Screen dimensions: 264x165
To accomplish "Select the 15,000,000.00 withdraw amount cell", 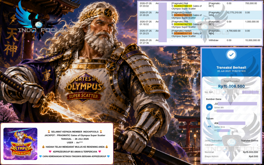I will pyautogui.click(x=253, y=40).
